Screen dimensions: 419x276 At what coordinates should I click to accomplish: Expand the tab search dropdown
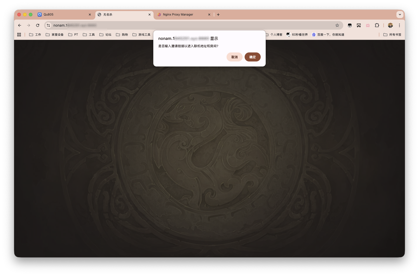click(400, 15)
